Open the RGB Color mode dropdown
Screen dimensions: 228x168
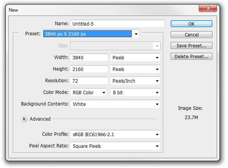coord(89,92)
